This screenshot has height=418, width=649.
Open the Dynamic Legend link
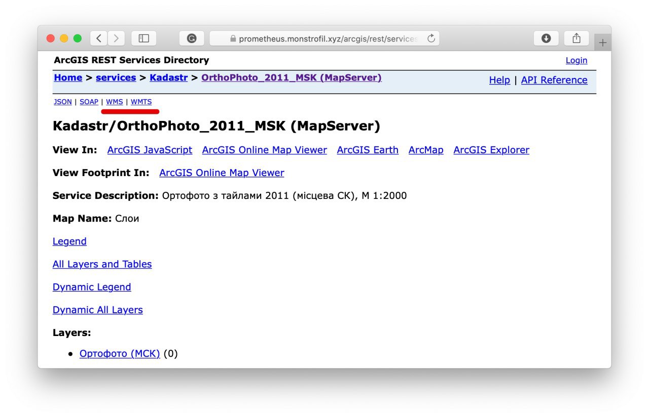pyautogui.click(x=92, y=287)
